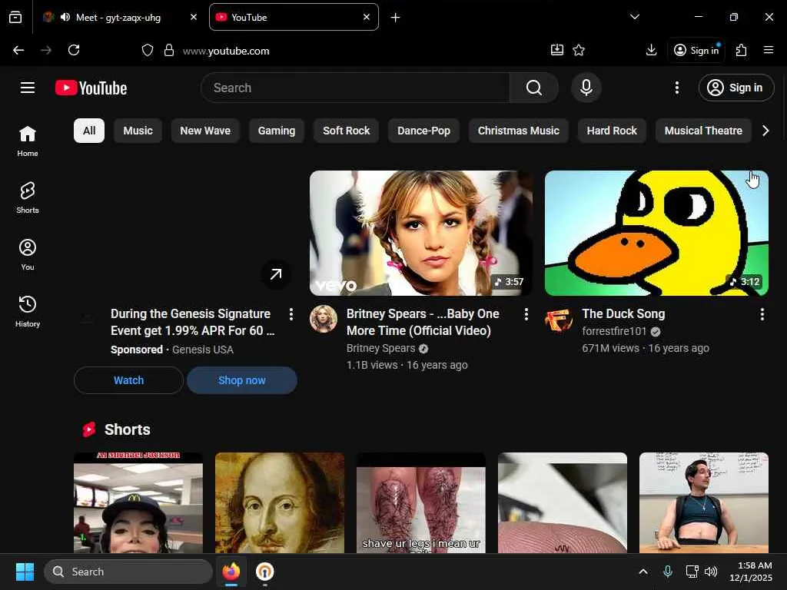Open the Shakespeare portrait short
The image size is (787, 590).
(280, 502)
